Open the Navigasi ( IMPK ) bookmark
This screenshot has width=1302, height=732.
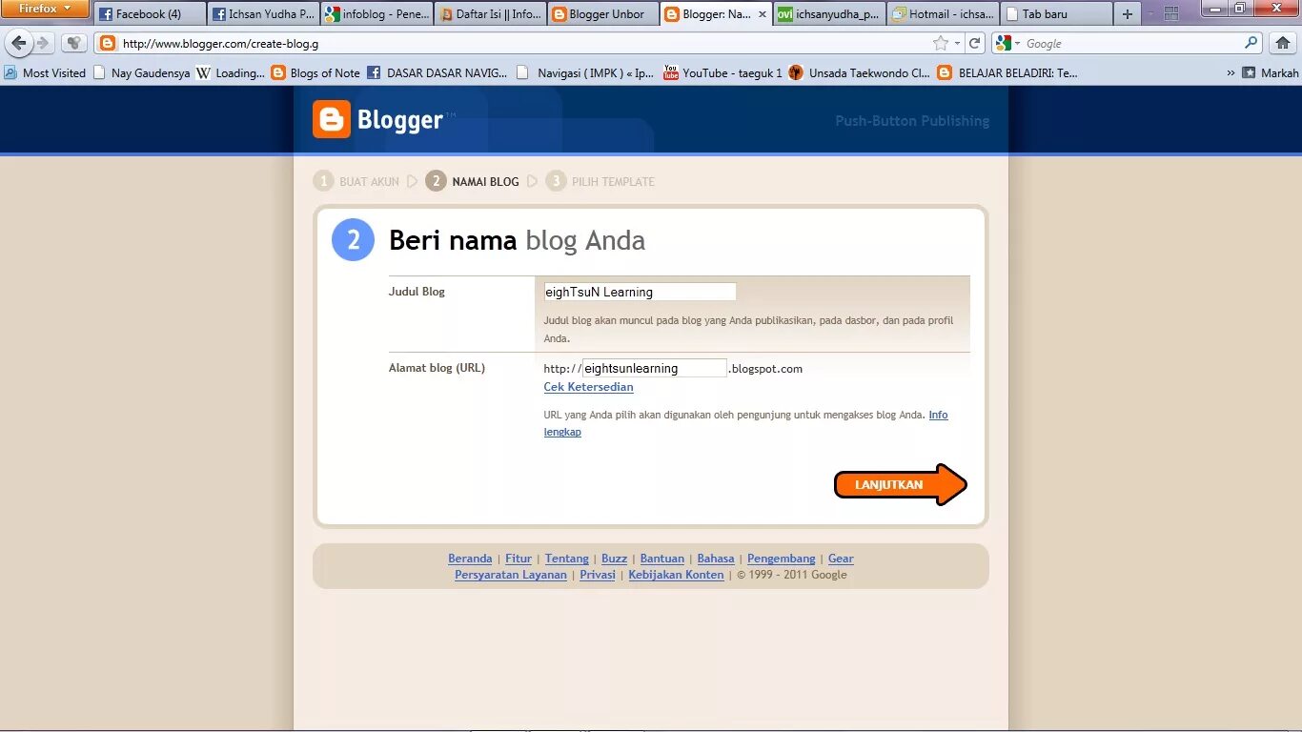[x=585, y=72]
